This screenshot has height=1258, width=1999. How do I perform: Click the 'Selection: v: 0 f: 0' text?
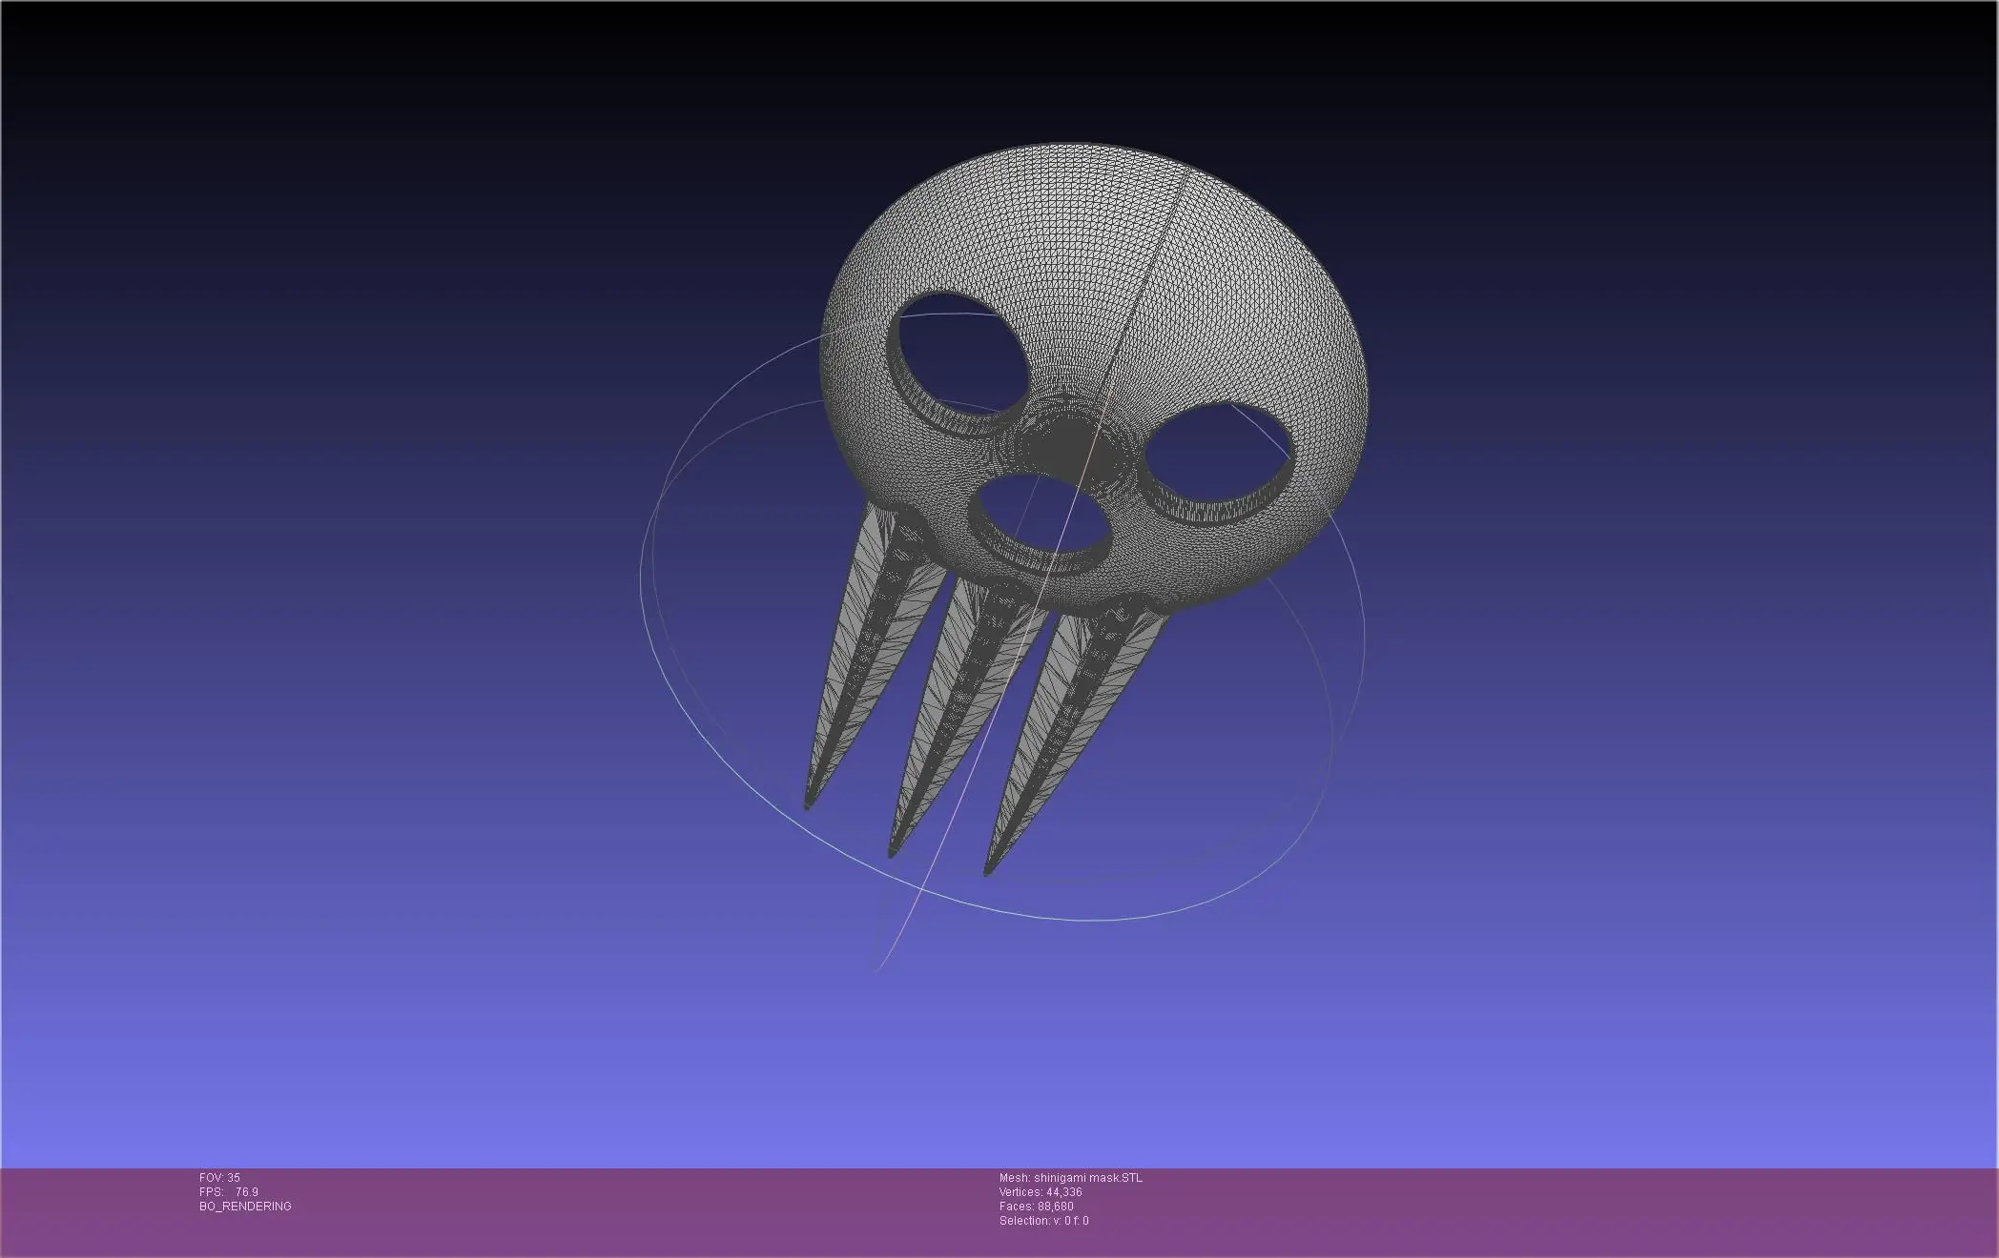tap(1043, 1221)
